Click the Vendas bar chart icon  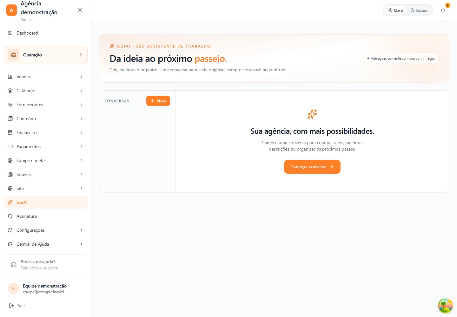[10, 77]
